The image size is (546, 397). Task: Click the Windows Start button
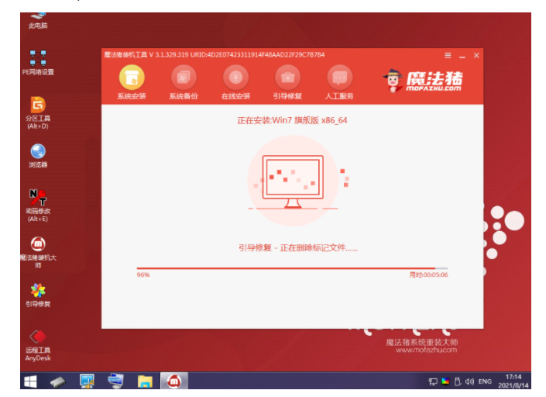pyautogui.click(x=30, y=381)
